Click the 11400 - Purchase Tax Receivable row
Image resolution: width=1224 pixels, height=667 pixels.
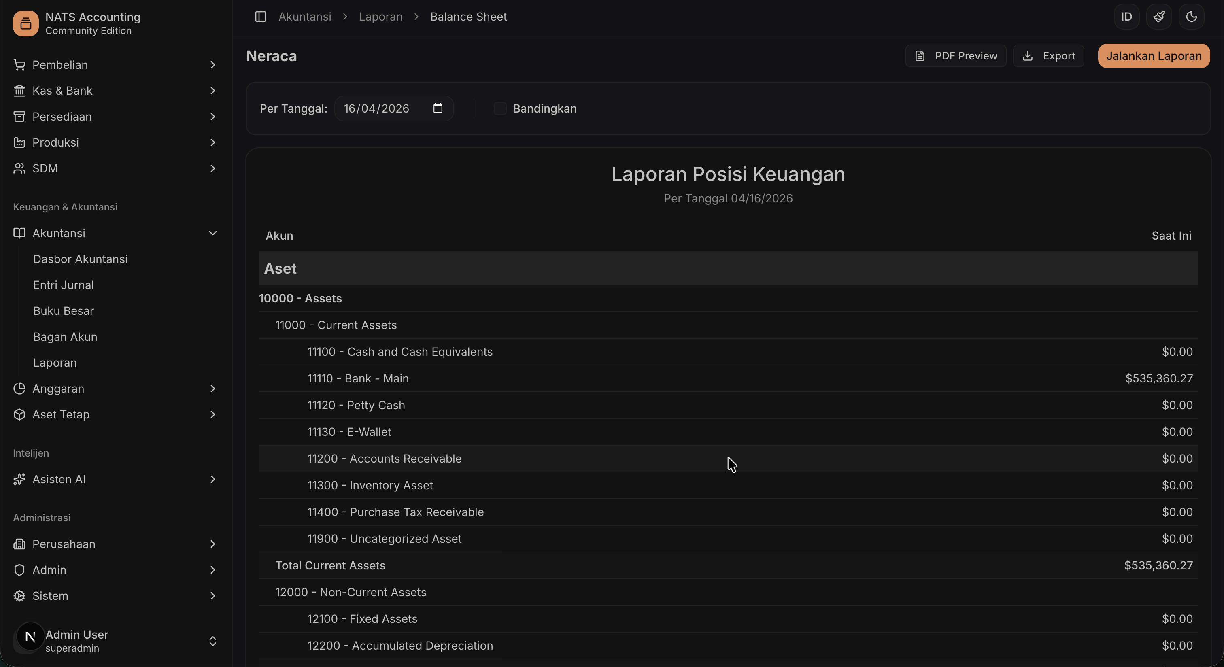(728, 512)
